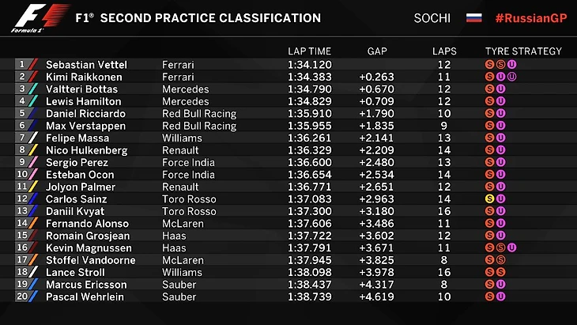The image size is (577, 325).
Task: Click the Russian flag icon
Action: click(x=474, y=17)
